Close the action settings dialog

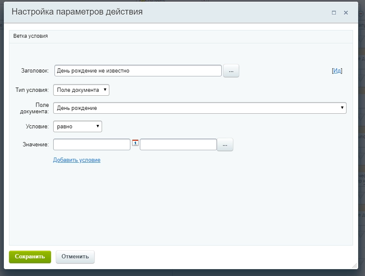point(346,13)
